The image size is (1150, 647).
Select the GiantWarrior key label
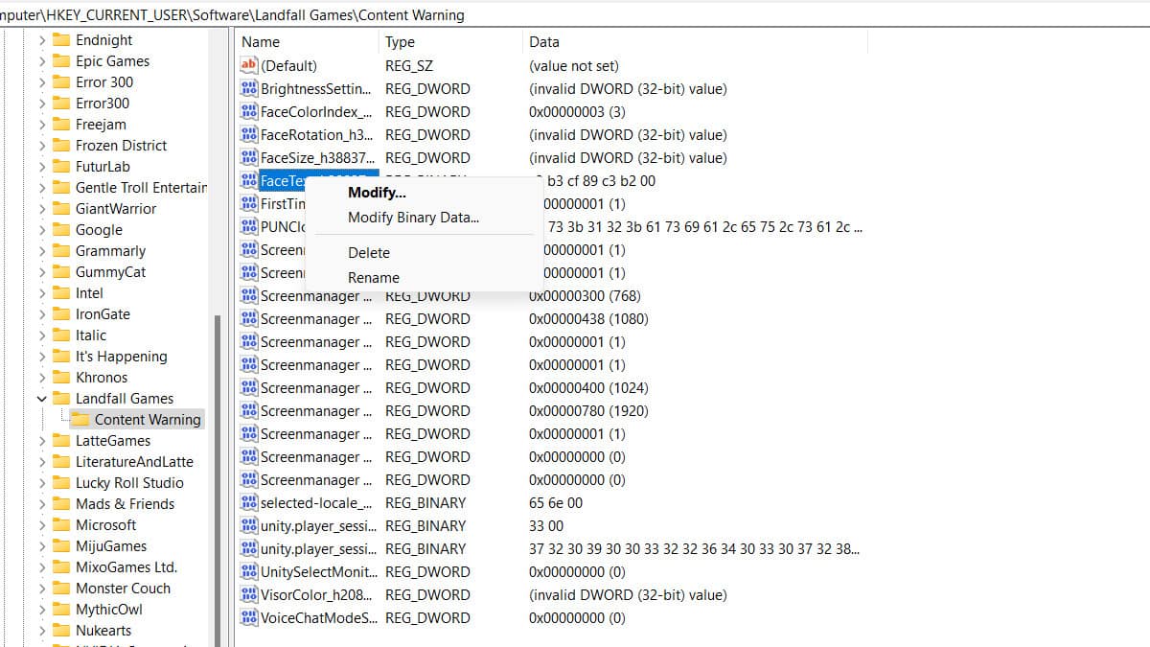(x=116, y=209)
